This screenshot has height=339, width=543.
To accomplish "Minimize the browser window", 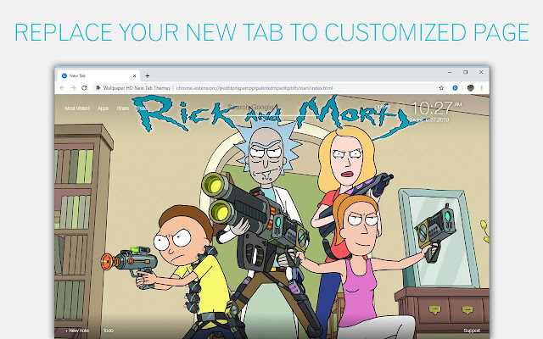I will [450, 72].
